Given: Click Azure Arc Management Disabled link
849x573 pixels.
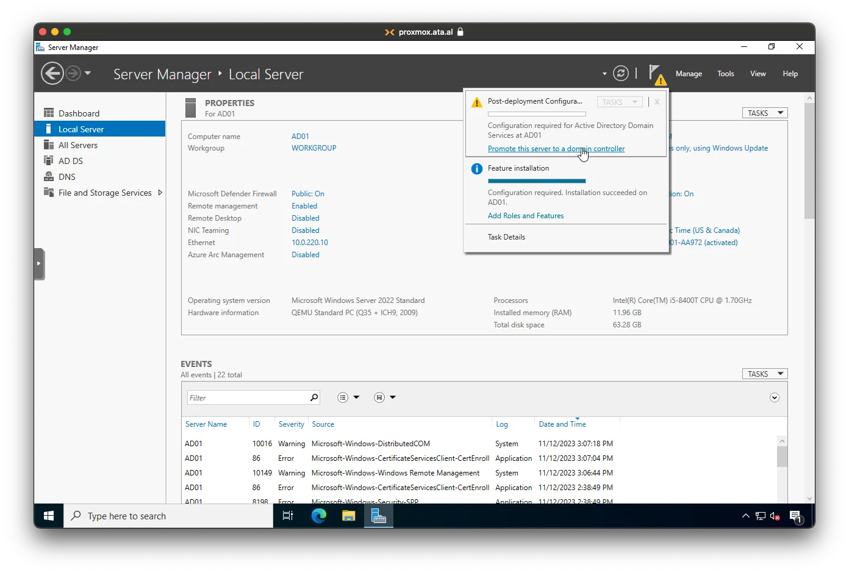Looking at the screenshot, I should (306, 255).
